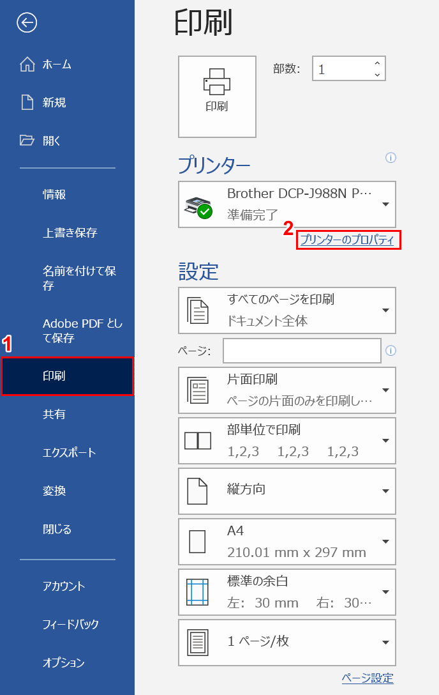Image resolution: width=439 pixels, height=695 pixels.
Task: Open the プリンターのプロパティ link
Action: click(347, 240)
